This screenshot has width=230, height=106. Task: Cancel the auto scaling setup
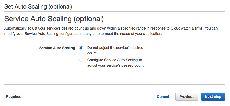point(163,97)
